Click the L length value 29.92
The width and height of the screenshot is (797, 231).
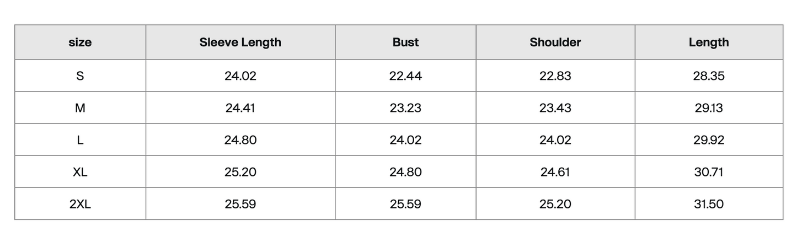coord(709,140)
